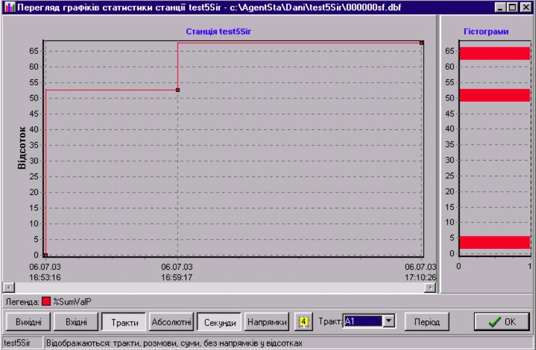Click the data point at 16:53:16 origin

click(45, 255)
